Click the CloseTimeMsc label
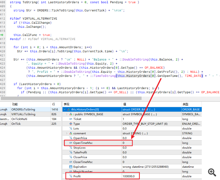Image resolution: width=220 pixels, height=180 pixels. (x=83, y=162)
